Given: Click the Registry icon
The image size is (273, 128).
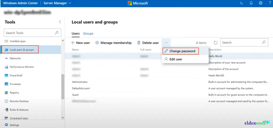Looking at the screenshot, I should coord(6,93).
